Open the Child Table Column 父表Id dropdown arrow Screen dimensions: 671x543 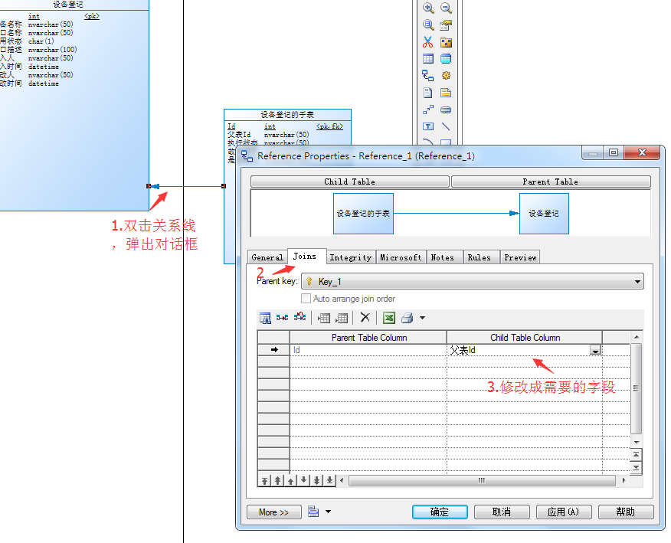(x=595, y=351)
